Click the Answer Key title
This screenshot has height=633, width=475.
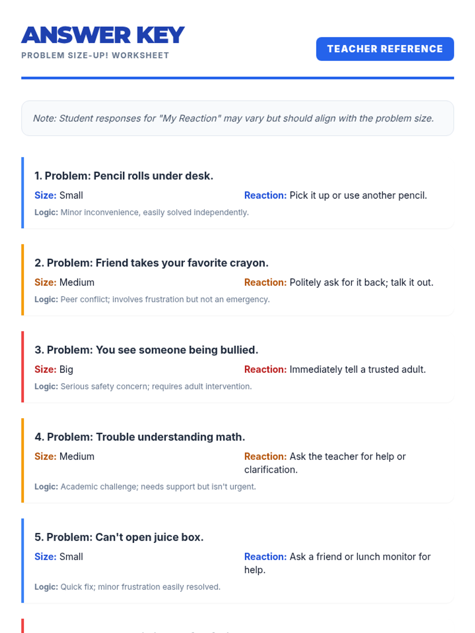[103, 35]
